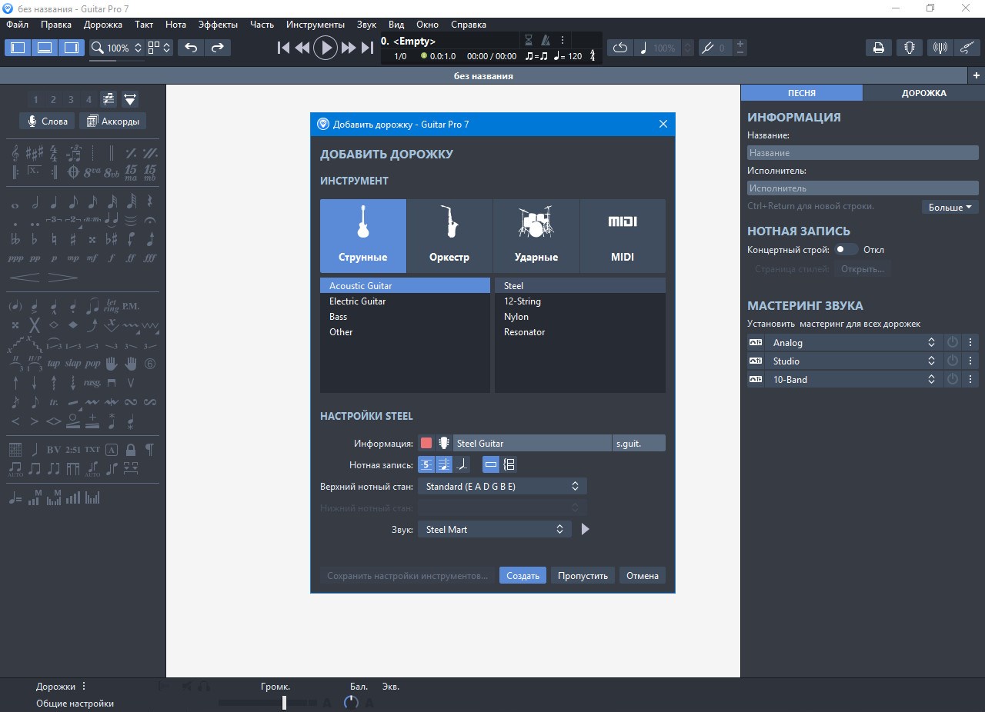Click the Громк. volume slider handle

click(x=284, y=702)
